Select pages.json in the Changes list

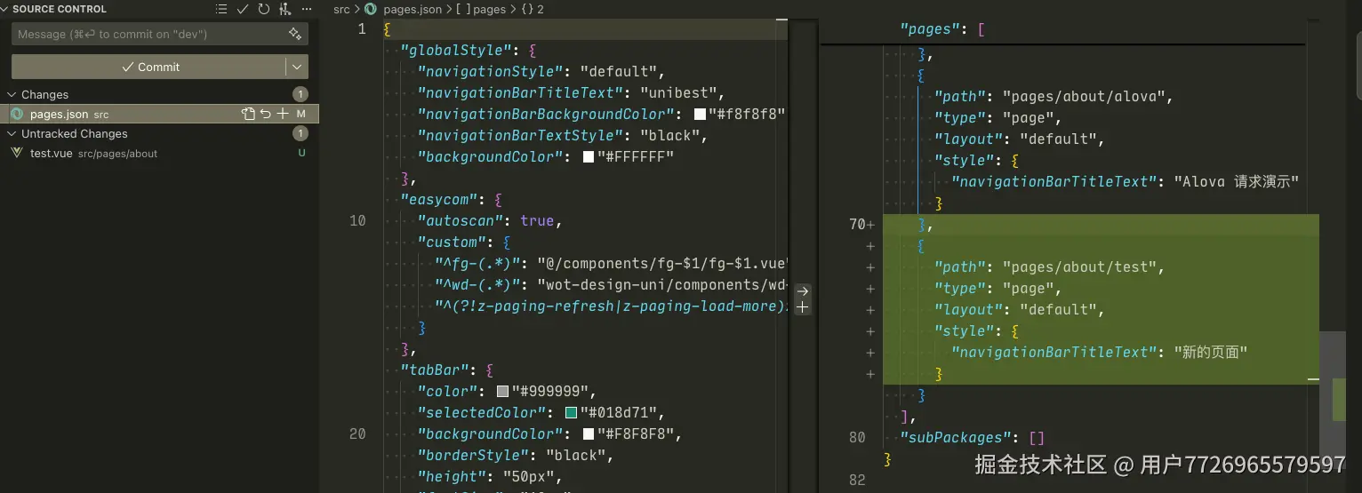160,114
